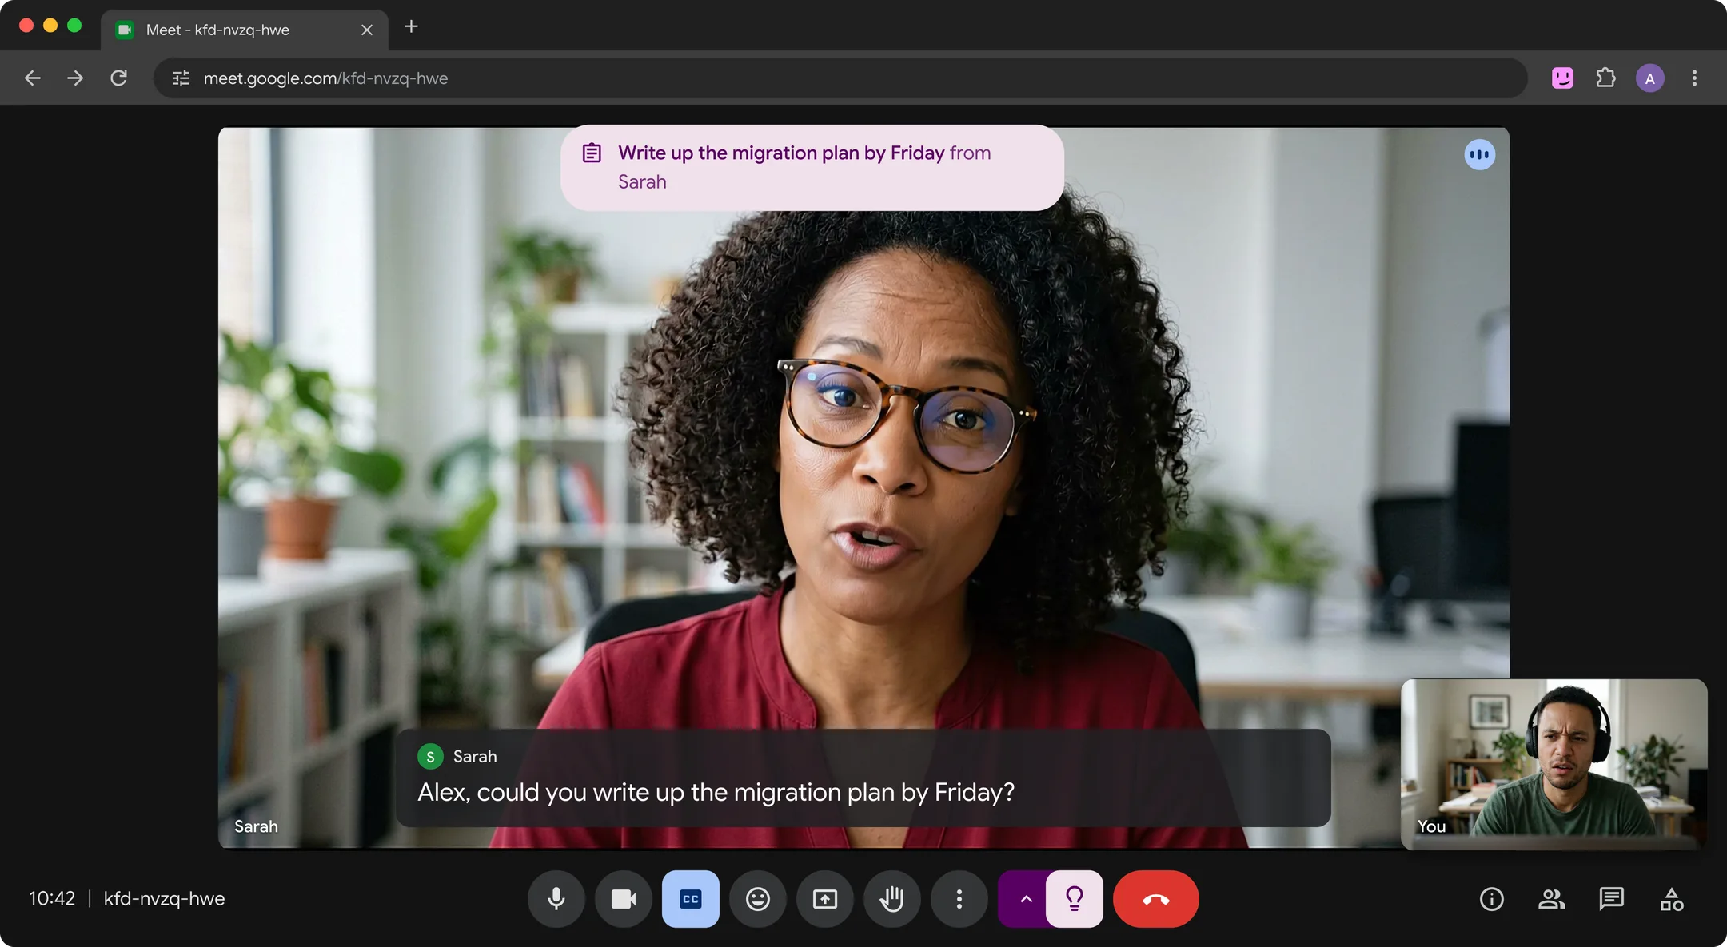The height and width of the screenshot is (947, 1727).
Task: Open the activities shapes icon
Action: [x=1671, y=899]
